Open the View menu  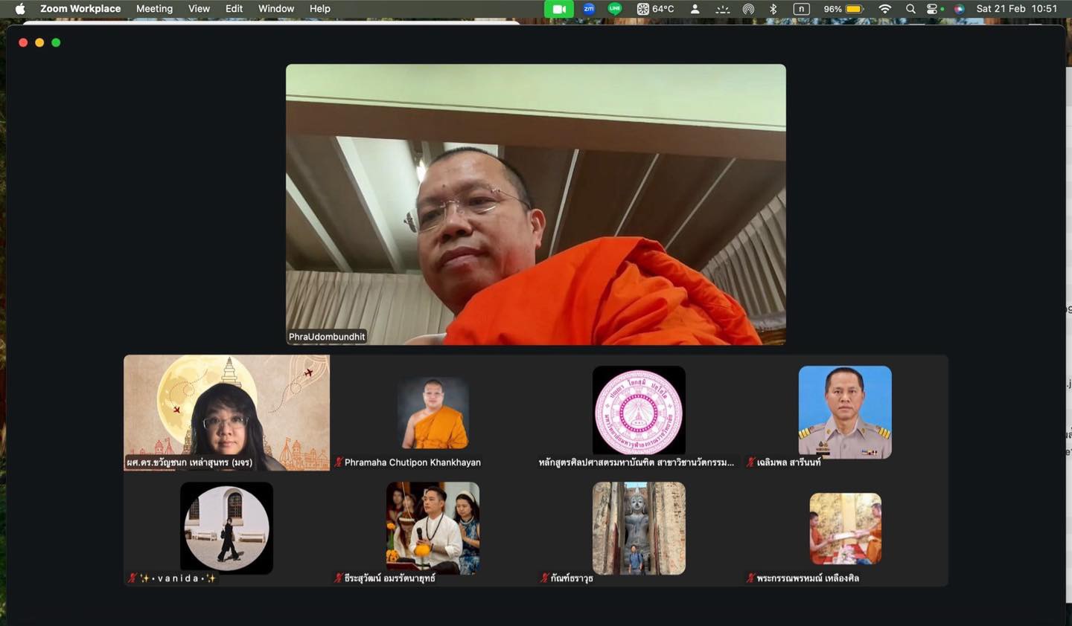pyautogui.click(x=198, y=9)
